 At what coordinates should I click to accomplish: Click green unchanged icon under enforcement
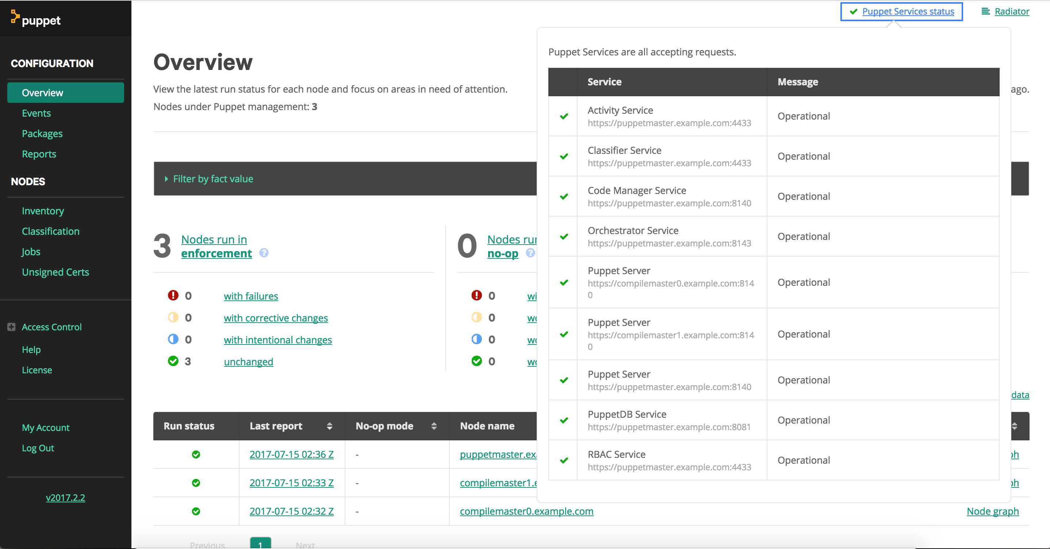(173, 361)
